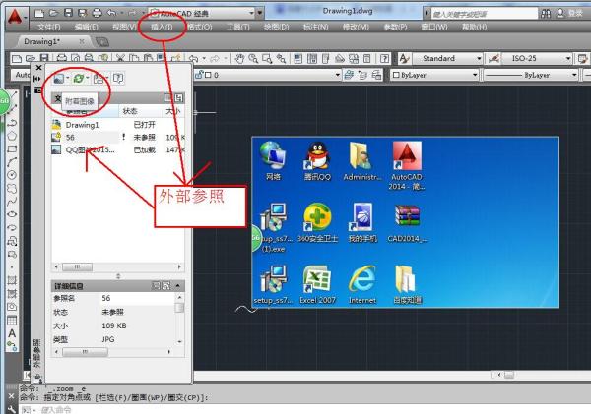The height and width of the screenshot is (414, 591).
Task: Select the Ellipse draw tool
Action: point(12,214)
